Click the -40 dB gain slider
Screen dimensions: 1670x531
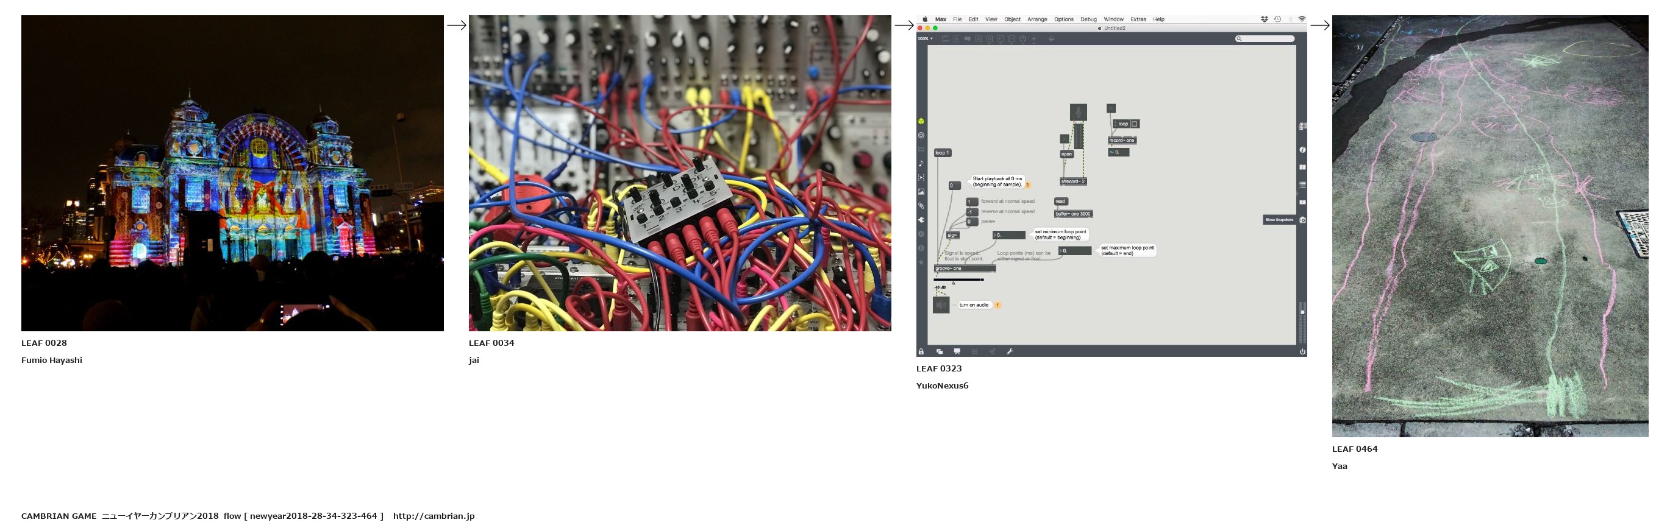[x=959, y=280]
